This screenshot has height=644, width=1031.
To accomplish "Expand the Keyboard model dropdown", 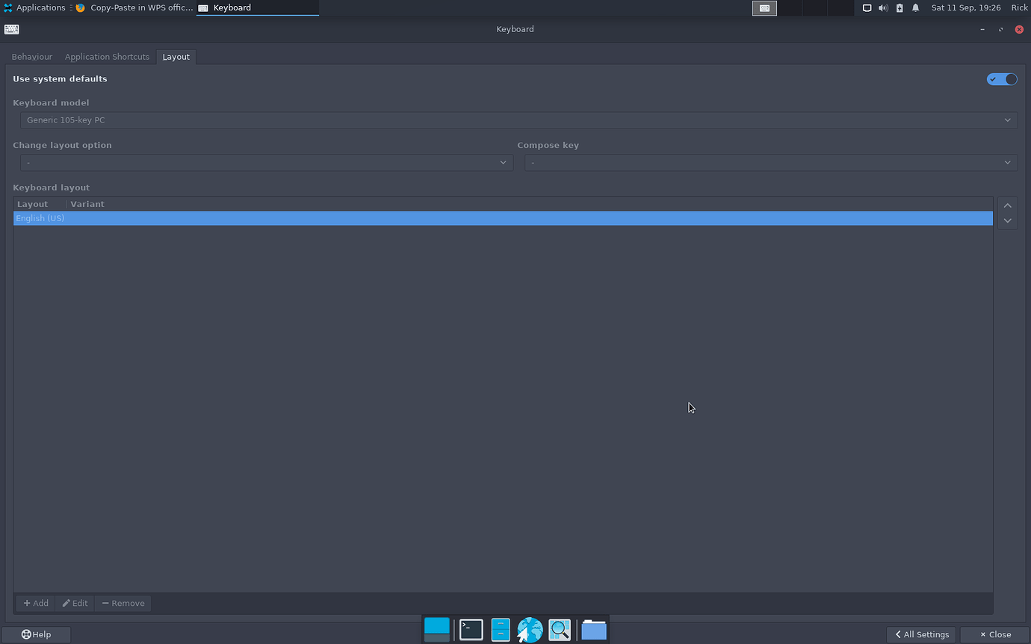I will pos(518,120).
